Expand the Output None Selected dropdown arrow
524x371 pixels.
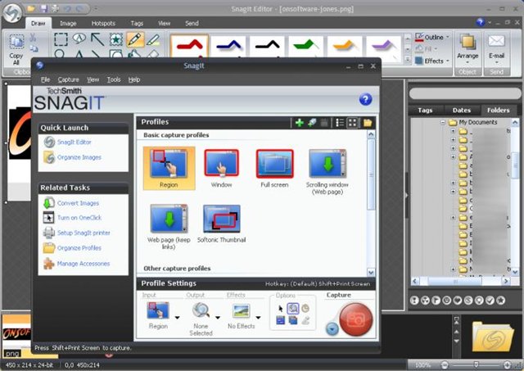tap(218, 318)
